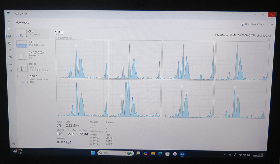Click the 2.93 GHz value under 速度

tap(73, 126)
